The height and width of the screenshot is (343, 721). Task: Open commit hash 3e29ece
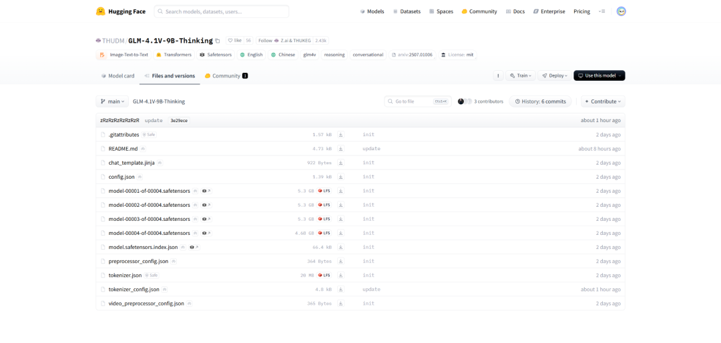(179, 121)
